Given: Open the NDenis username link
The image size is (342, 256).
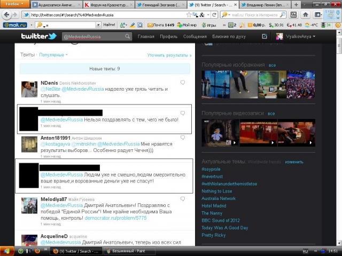Looking at the screenshot, I should click(x=49, y=83).
